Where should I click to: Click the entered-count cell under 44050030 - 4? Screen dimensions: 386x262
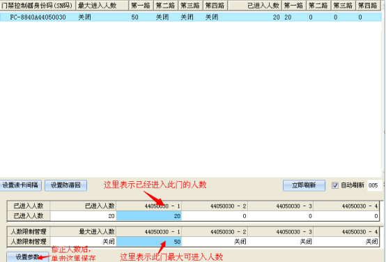(x=346, y=216)
